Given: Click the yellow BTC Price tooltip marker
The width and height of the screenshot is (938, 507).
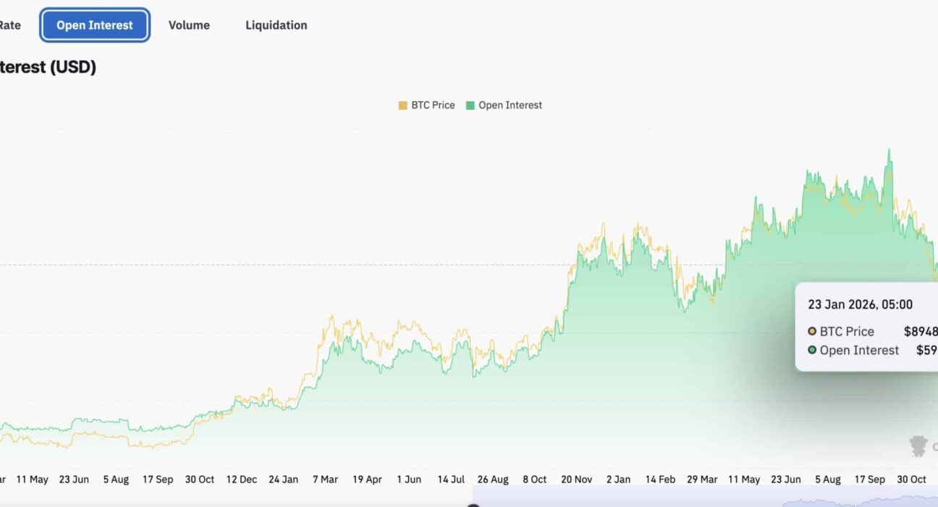Looking at the screenshot, I should [x=812, y=332].
